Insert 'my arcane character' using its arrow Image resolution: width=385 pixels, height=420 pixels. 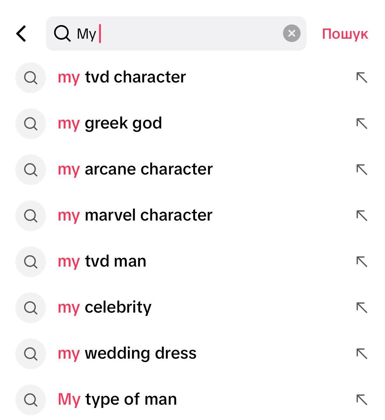(x=362, y=170)
